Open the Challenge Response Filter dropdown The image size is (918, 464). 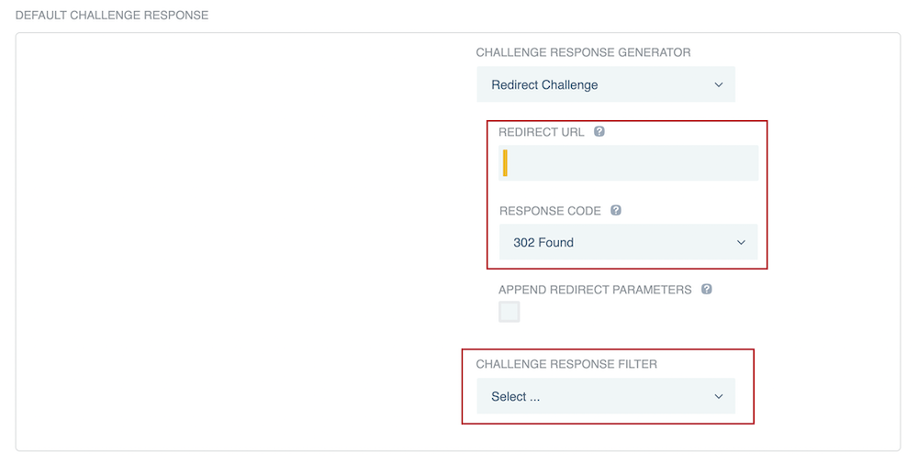coord(606,397)
